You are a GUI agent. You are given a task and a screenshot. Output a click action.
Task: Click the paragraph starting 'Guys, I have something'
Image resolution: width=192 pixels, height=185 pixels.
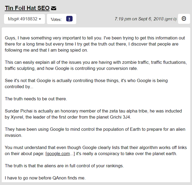(x=95, y=44)
